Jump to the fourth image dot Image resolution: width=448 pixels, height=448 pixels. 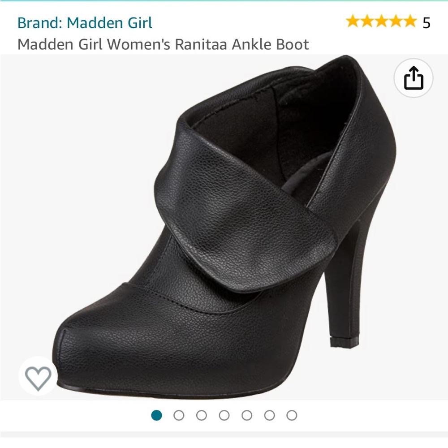point(224,415)
